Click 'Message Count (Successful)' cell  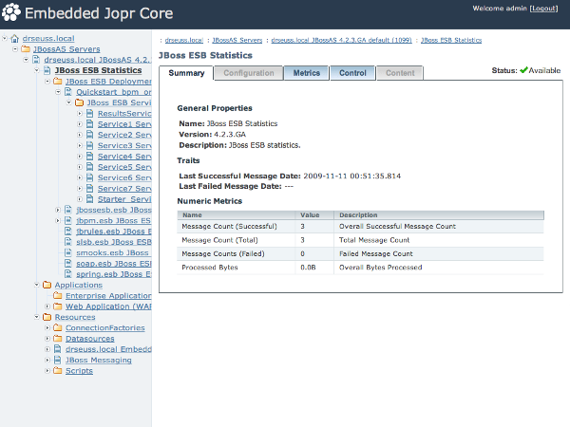click(x=229, y=226)
